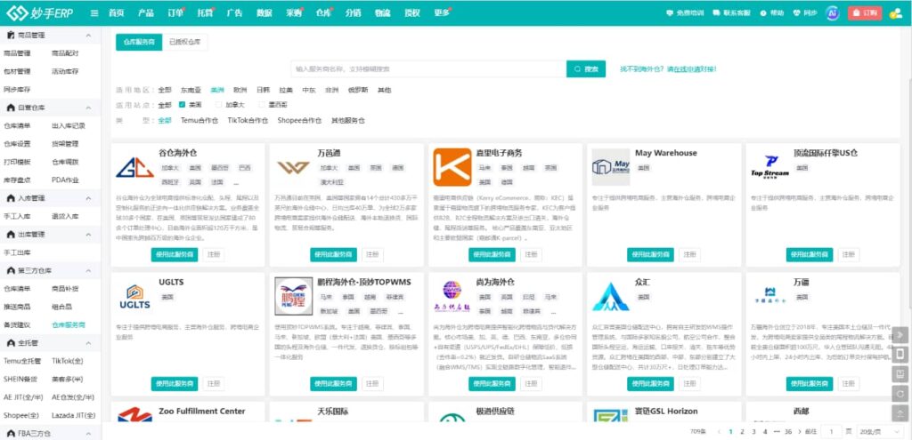Collapse the 自营仓库 sidebar section
Image resolution: width=912 pixels, height=440 pixels.
(x=88, y=108)
